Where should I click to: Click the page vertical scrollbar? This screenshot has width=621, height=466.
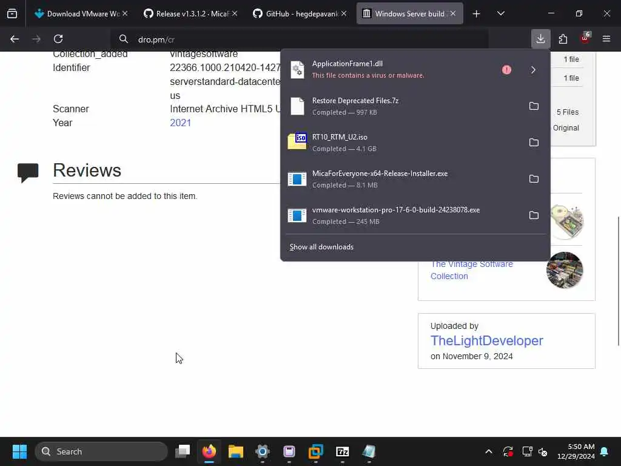[x=618, y=282]
